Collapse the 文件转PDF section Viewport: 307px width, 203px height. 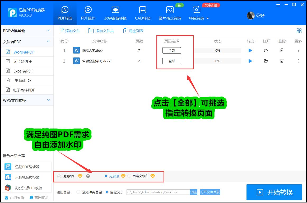click(x=26, y=41)
